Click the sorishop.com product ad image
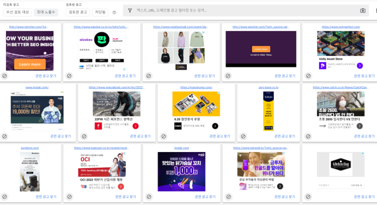 tap(30, 172)
